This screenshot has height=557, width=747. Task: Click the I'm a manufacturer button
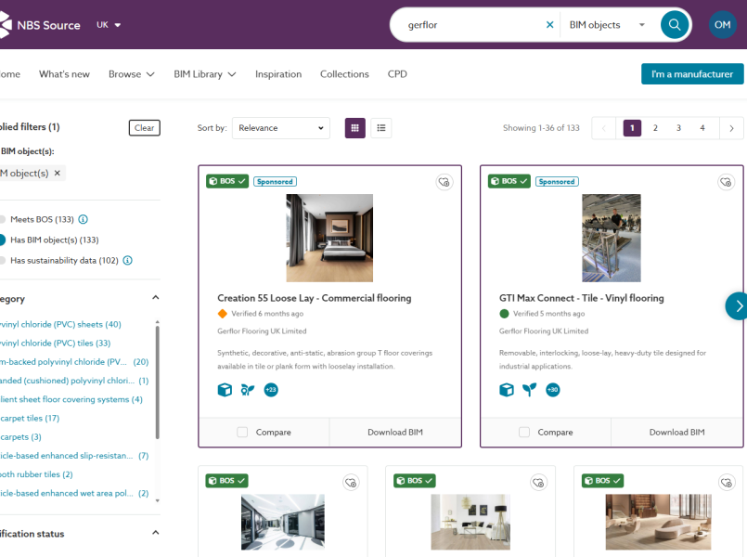[691, 74]
